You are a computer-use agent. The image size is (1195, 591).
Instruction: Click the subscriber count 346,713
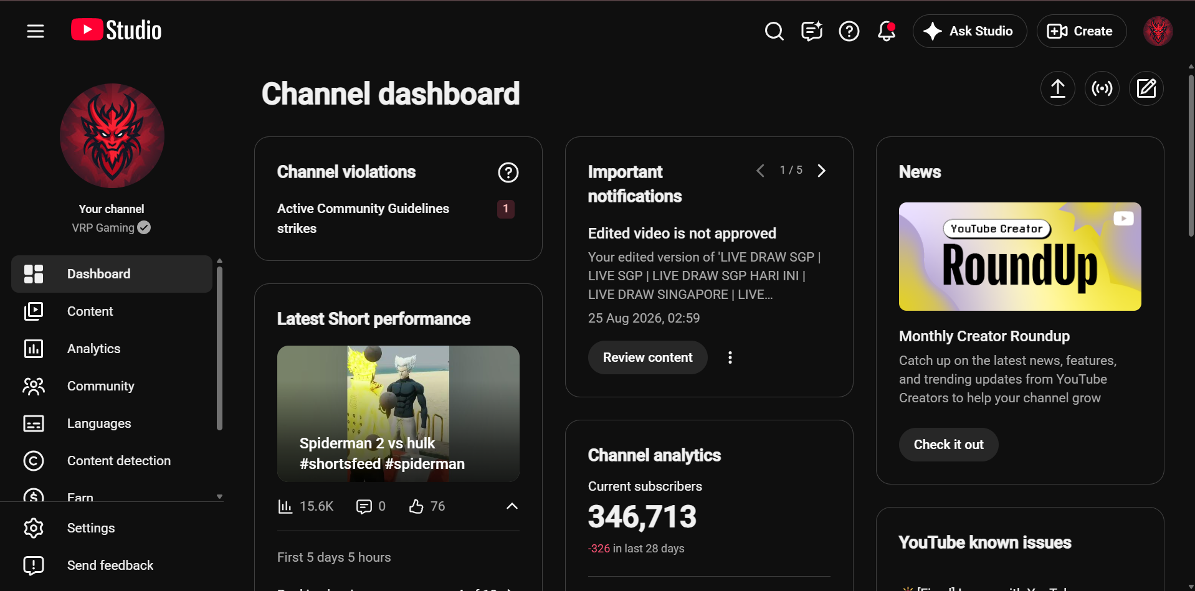(x=642, y=517)
